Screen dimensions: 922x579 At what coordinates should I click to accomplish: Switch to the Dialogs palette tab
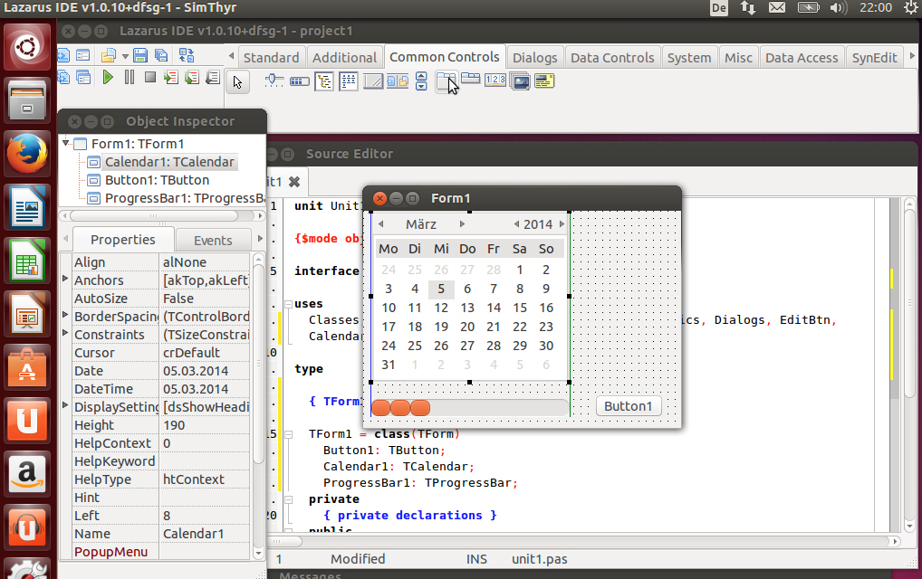click(534, 58)
